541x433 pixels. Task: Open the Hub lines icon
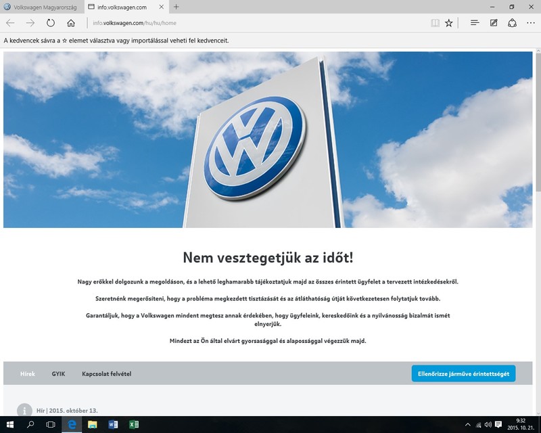click(475, 23)
